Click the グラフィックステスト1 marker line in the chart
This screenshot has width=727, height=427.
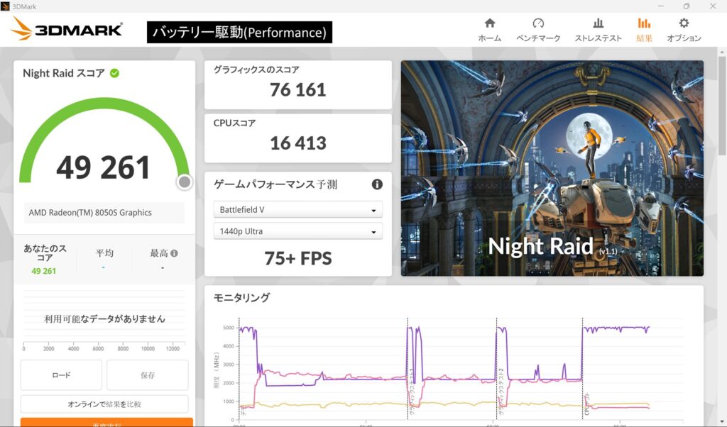click(408, 369)
